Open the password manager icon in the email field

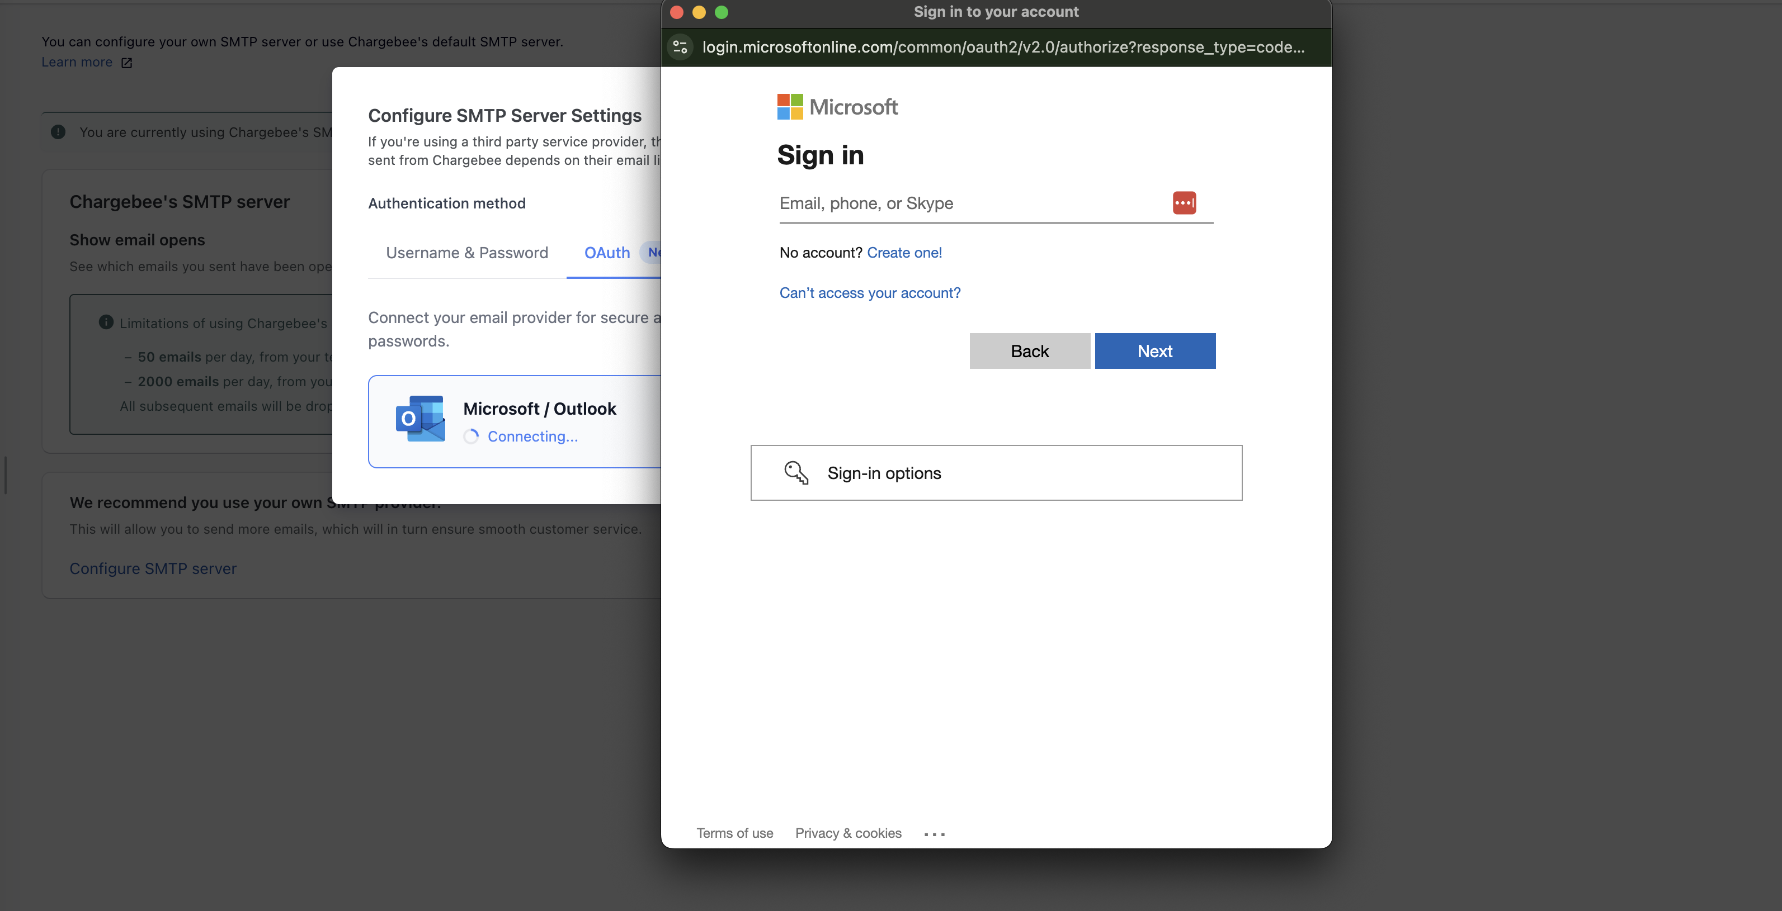click(1184, 202)
